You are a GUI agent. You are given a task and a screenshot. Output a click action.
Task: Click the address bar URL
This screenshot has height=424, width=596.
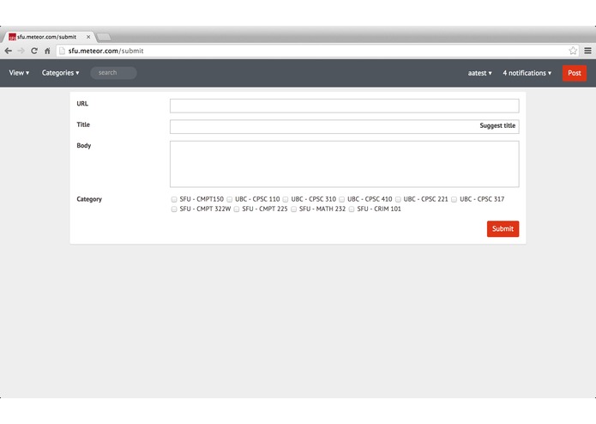[x=106, y=51]
